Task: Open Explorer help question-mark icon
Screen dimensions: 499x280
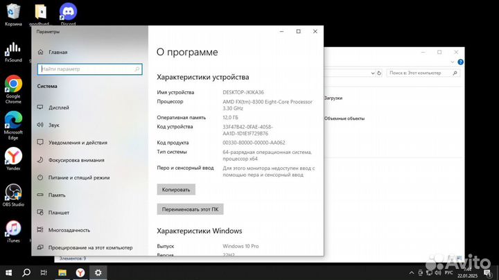Action: 460,62
